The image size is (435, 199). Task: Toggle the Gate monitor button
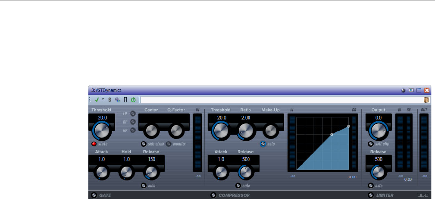tap(169, 144)
